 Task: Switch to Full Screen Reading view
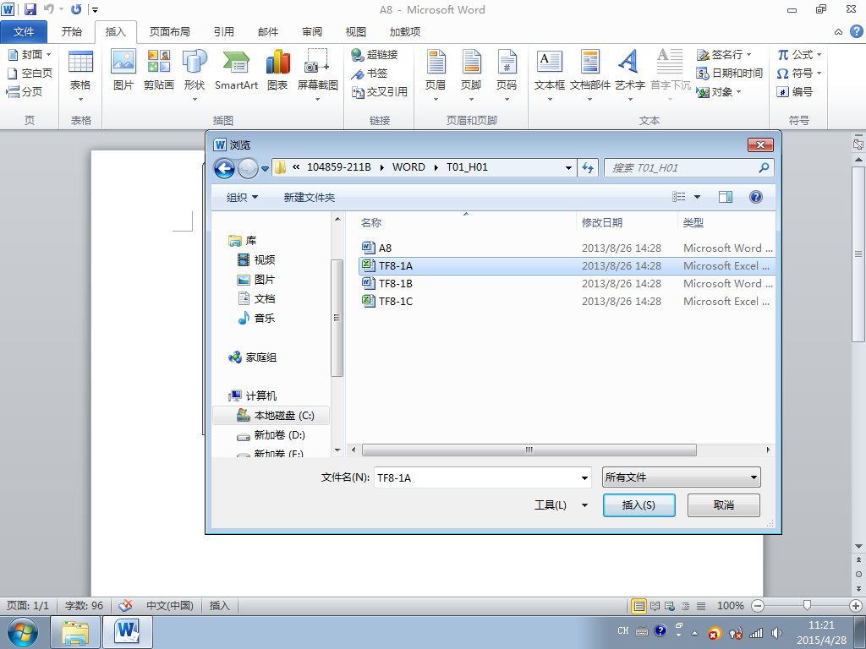(x=655, y=606)
